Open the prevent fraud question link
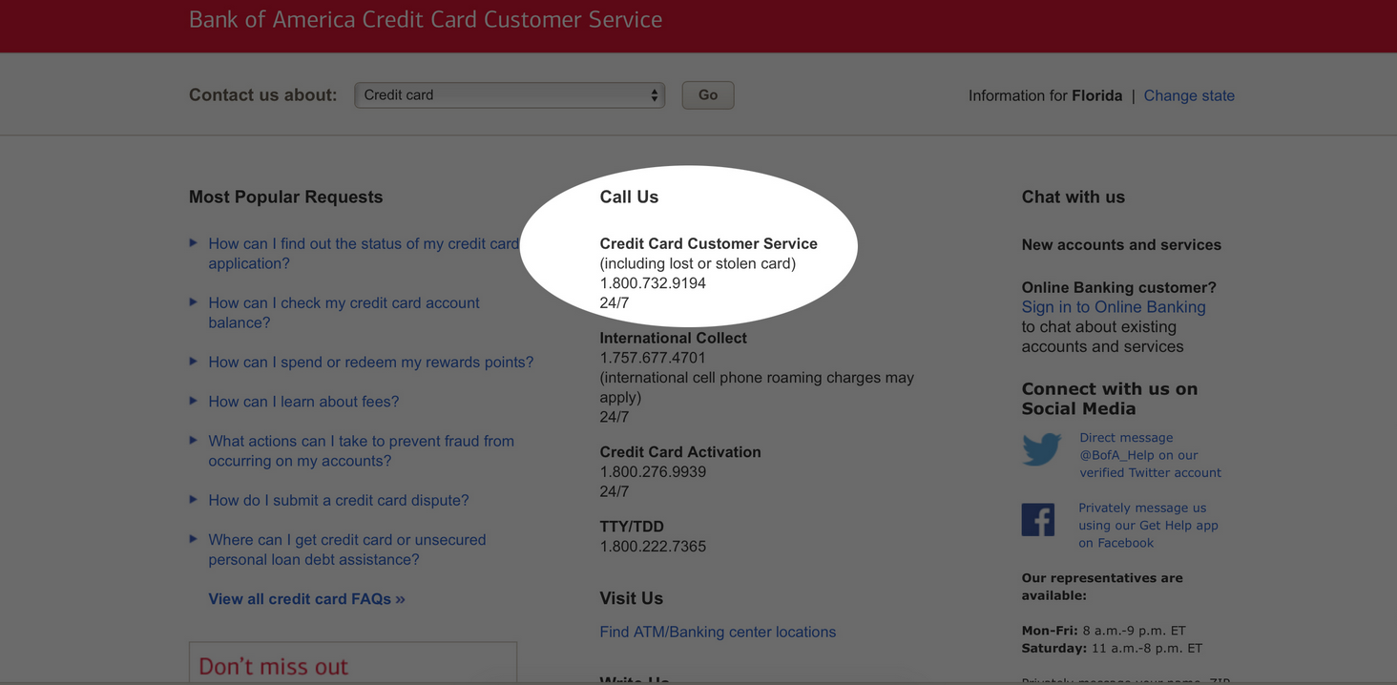 pos(361,451)
